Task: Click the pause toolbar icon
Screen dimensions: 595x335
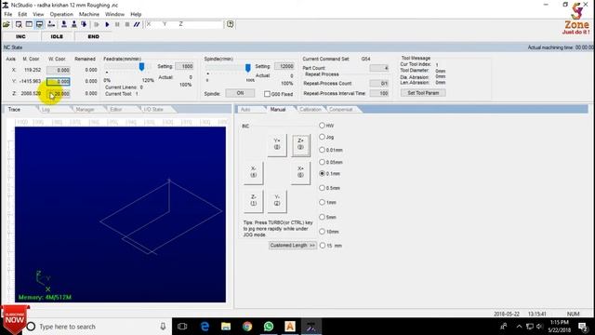Action: pos(117,24)
